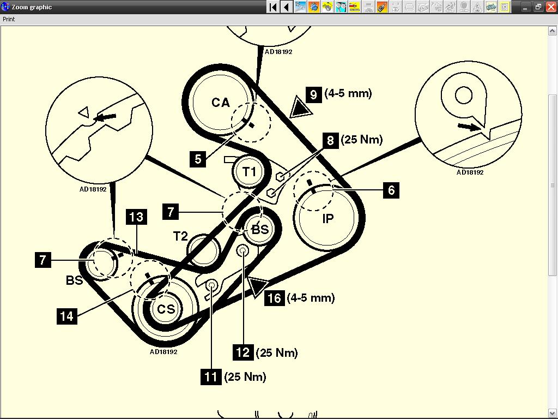Click the vertical scrollbar up arrow
Screen dimensions: 558x419
pos(552,31)
